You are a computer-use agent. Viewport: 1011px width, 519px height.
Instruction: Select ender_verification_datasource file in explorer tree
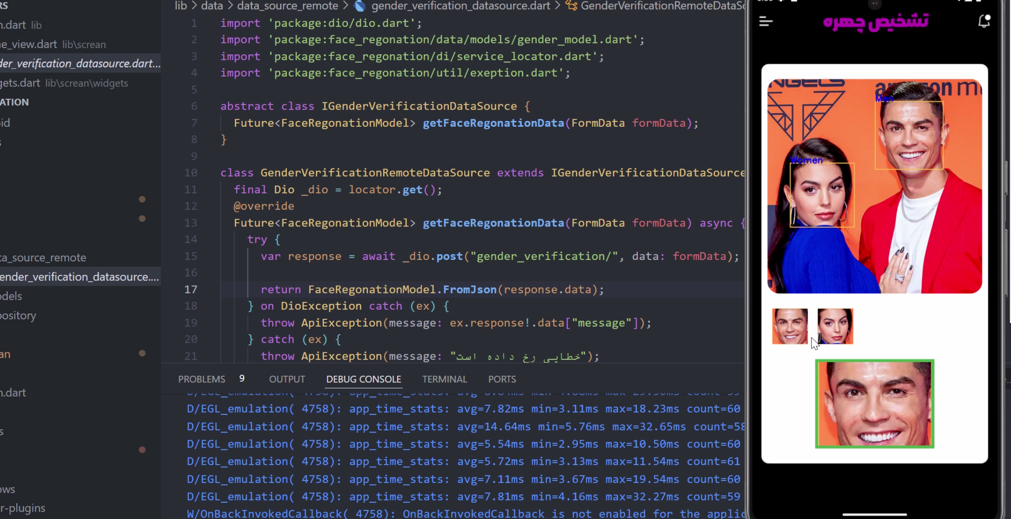80,277
